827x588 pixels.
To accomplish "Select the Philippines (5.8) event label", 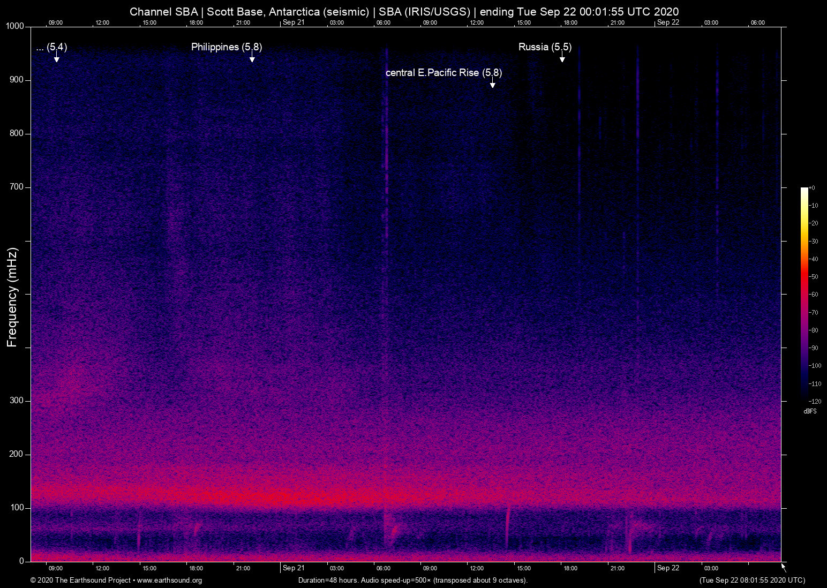I will click(x=226, y=47).
